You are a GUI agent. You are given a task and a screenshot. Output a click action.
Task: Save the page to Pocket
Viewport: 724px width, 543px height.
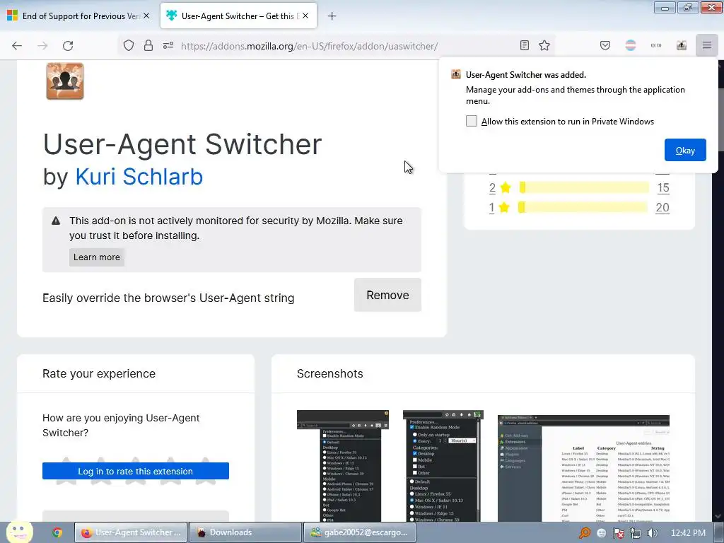pos(605,45)
